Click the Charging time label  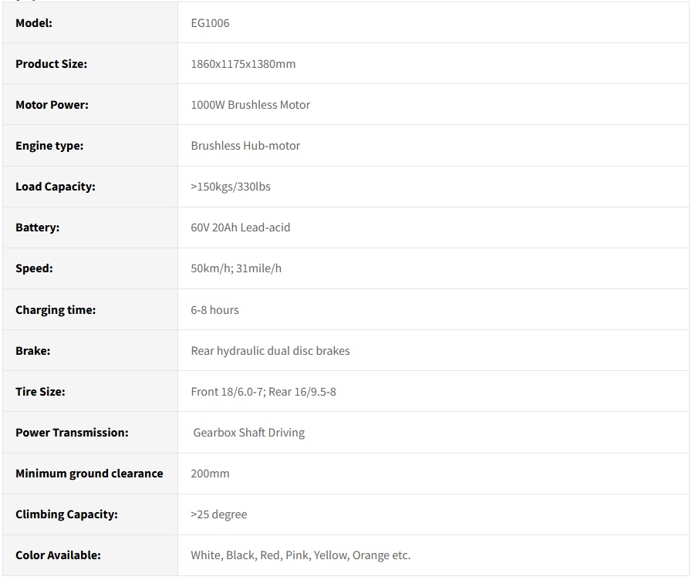point(56,310)
